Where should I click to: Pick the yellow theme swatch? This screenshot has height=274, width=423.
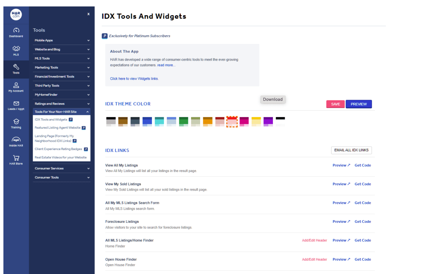pyautogui.click(x=256, y=122)
